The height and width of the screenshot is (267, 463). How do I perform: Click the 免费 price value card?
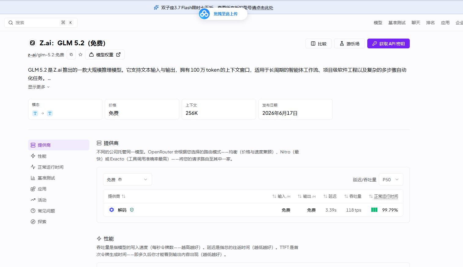click(x=142, y=109)
